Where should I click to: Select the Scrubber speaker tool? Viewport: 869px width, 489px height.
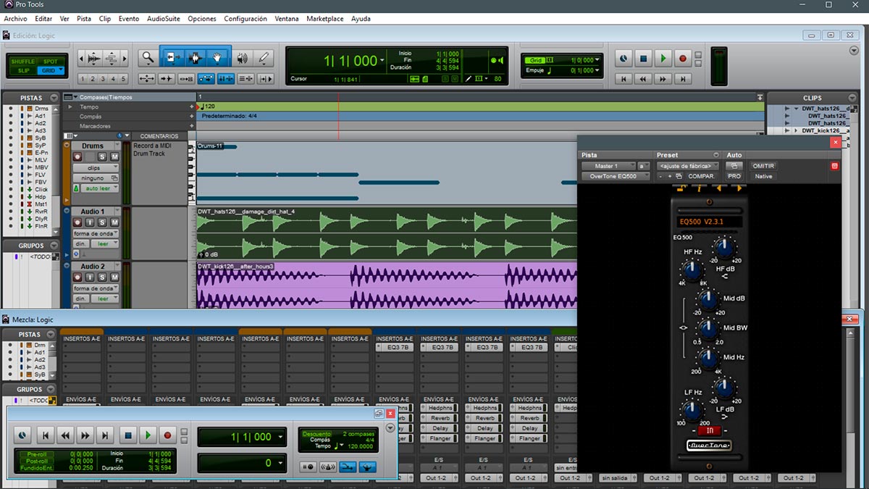click(x=242, y=57)
